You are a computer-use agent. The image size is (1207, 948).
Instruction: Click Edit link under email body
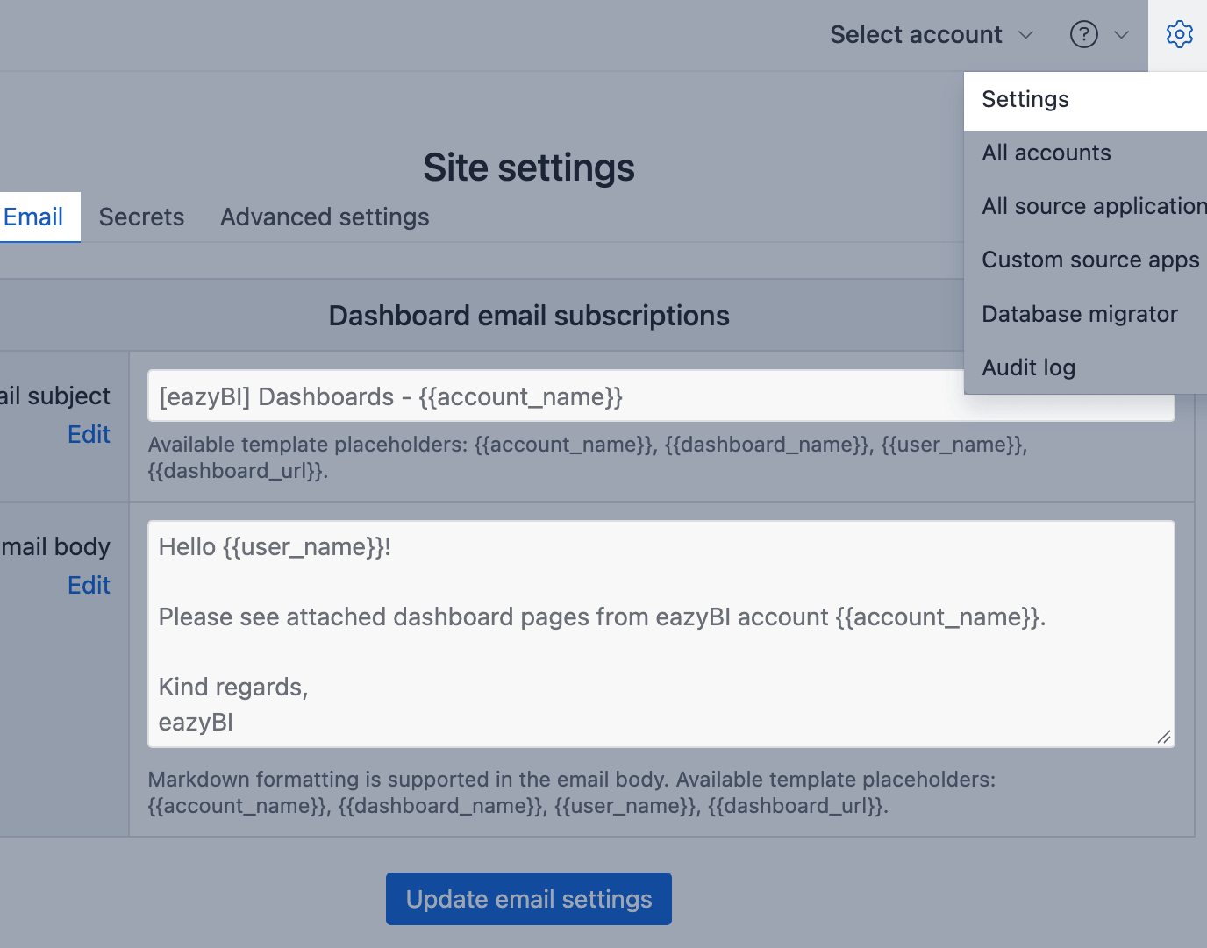(x=89, y=586)
